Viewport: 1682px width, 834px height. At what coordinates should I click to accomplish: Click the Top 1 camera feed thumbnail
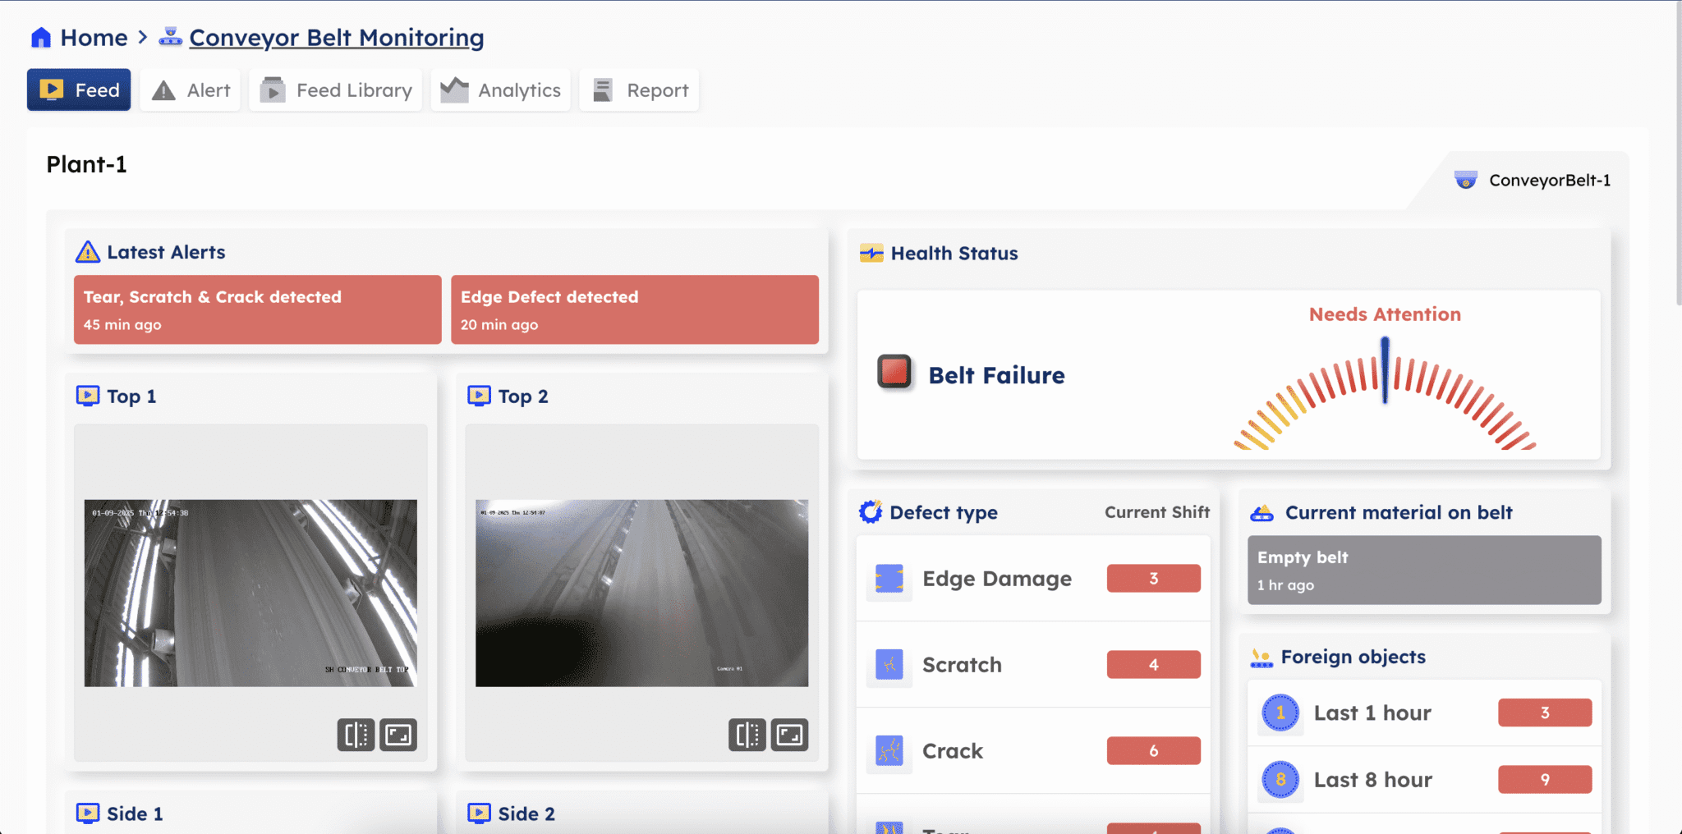point(250,593)
